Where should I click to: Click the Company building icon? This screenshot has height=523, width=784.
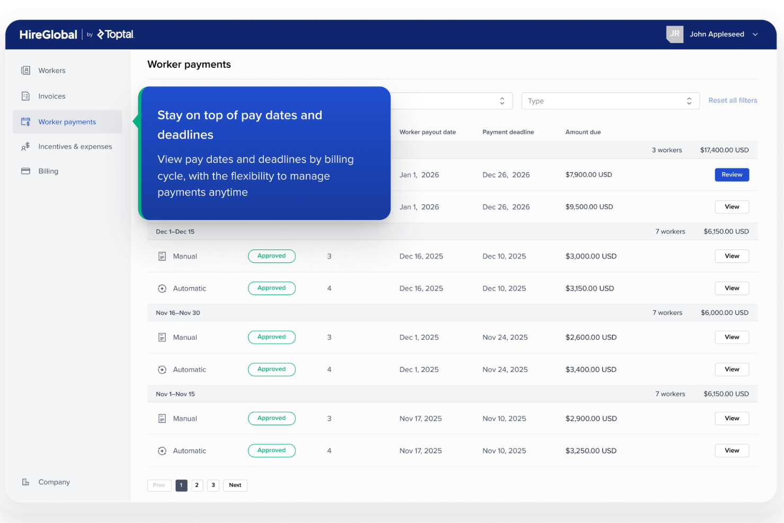(x=25, y=482)
